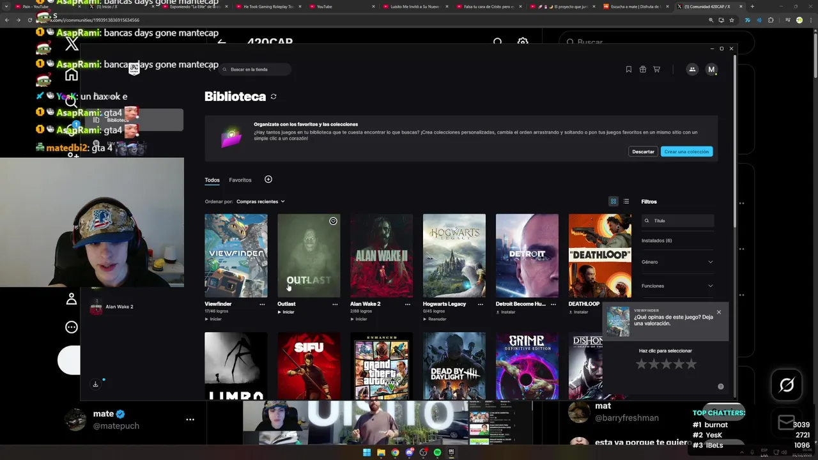
Task: Open the Hogwarts Legacy game cover
Action: (454, 256)
